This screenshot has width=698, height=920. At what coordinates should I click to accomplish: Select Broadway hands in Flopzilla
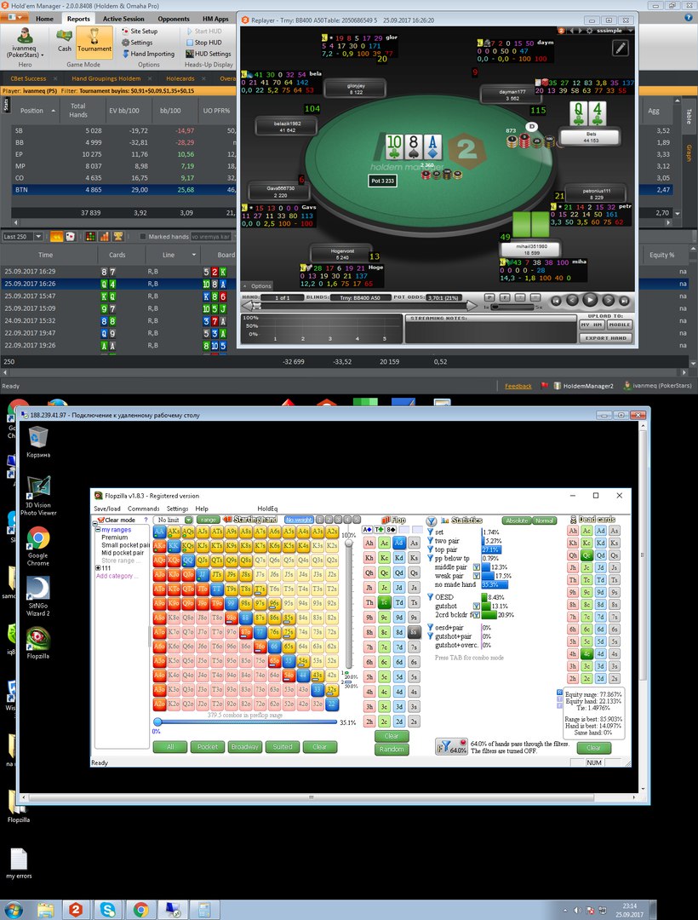tap(245, 747)
